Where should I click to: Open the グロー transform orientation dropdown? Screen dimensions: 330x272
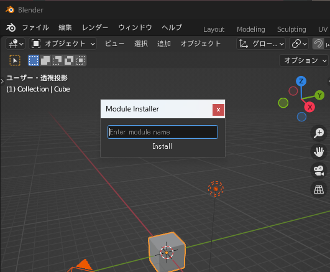click(x=261, y=44)
